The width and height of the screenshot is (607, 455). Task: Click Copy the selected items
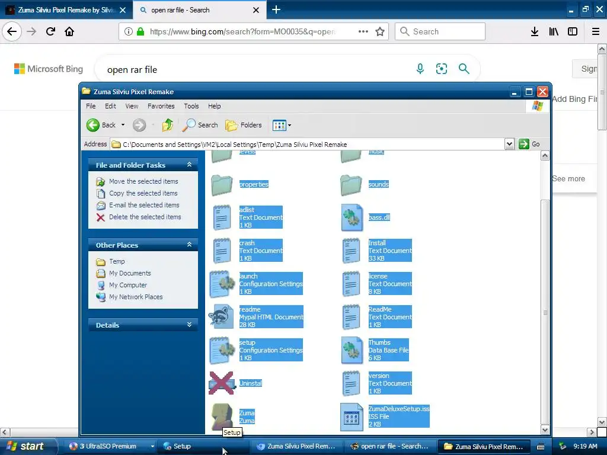(x=143, y=193)
